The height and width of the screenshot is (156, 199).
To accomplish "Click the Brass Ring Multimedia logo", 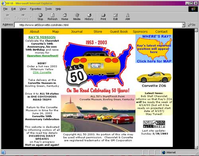I will point(154,124).
